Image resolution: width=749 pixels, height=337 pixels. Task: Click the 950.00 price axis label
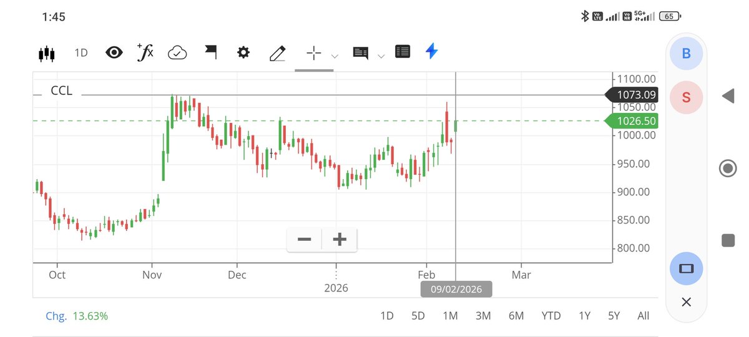point(634,164)
